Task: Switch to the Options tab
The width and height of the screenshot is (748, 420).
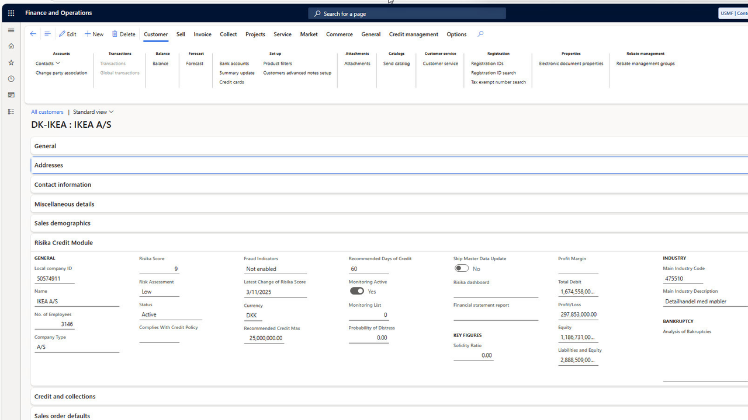Action: click(x=457, y=34)
